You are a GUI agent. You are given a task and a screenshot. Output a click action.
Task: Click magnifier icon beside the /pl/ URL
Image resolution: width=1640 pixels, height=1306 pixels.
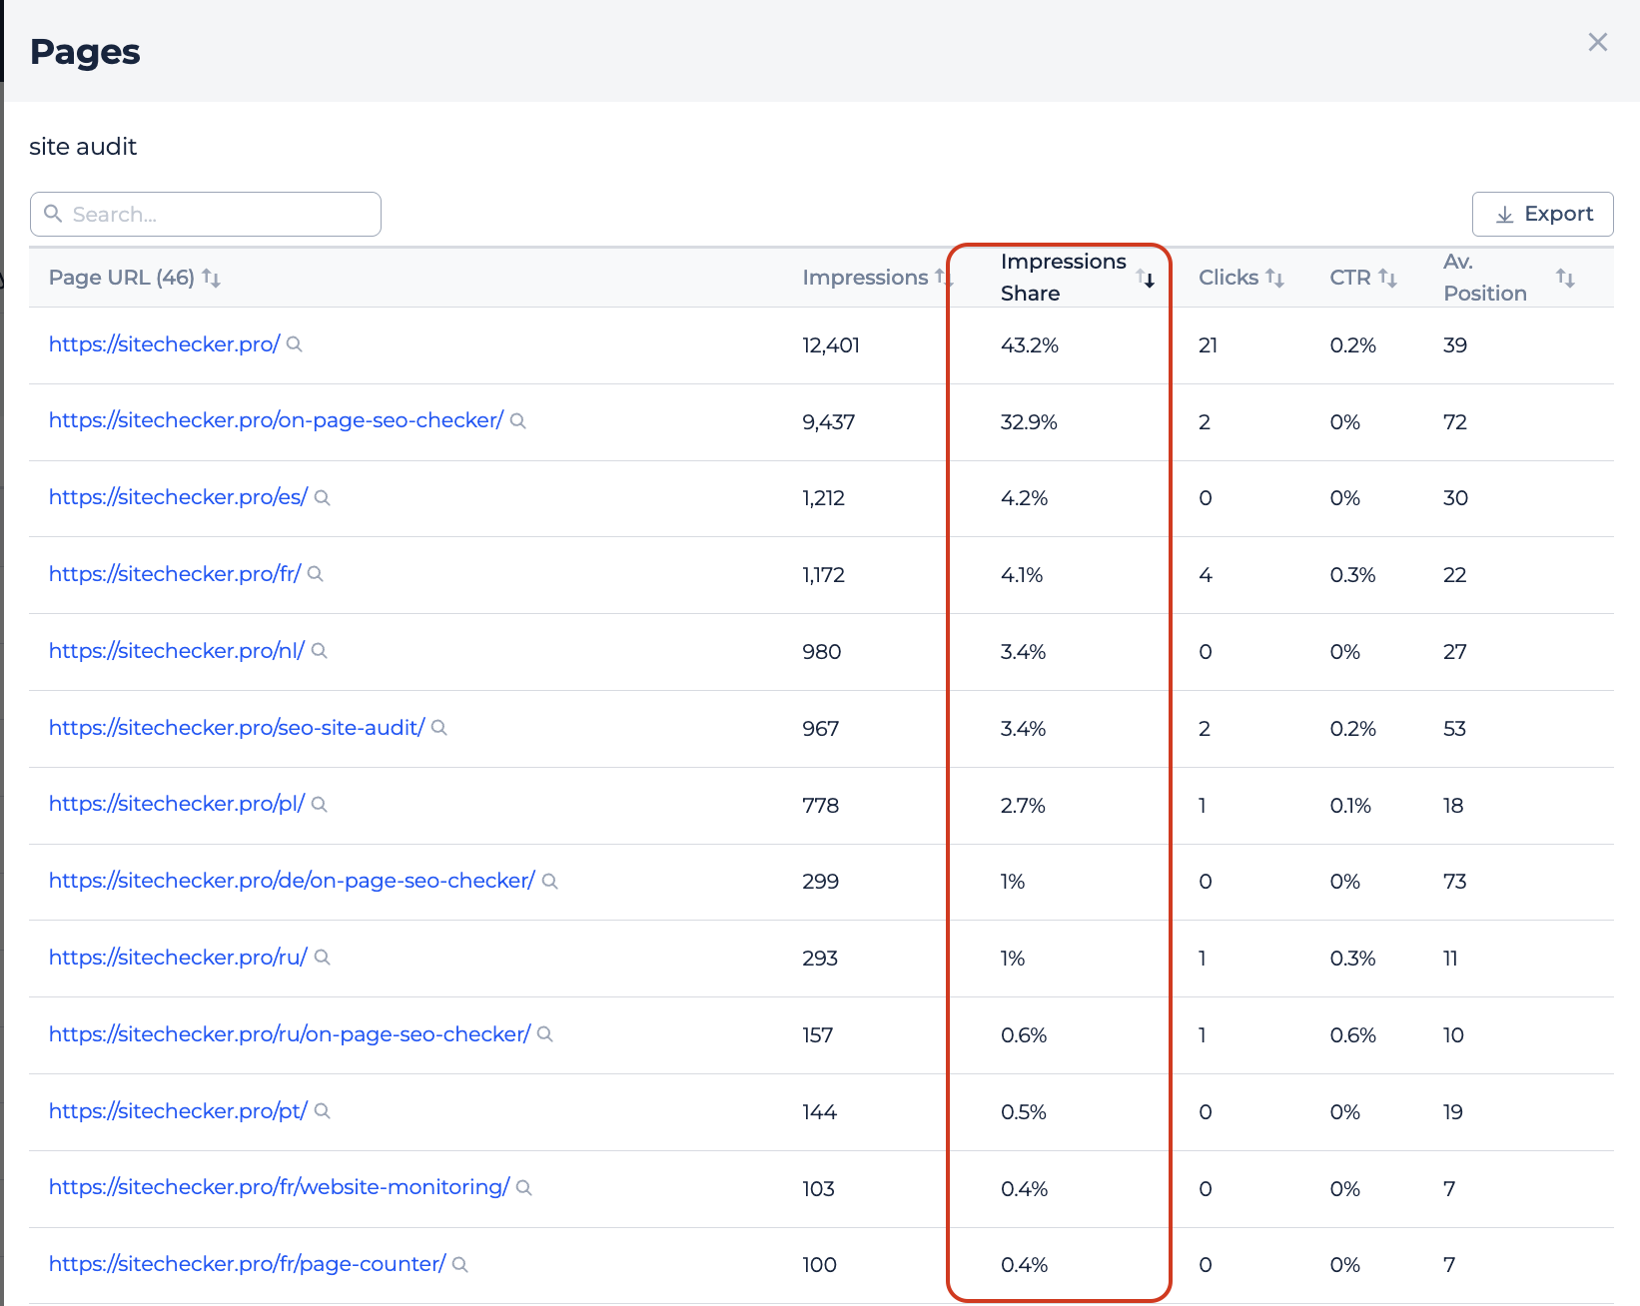click(x=320, y=805)
